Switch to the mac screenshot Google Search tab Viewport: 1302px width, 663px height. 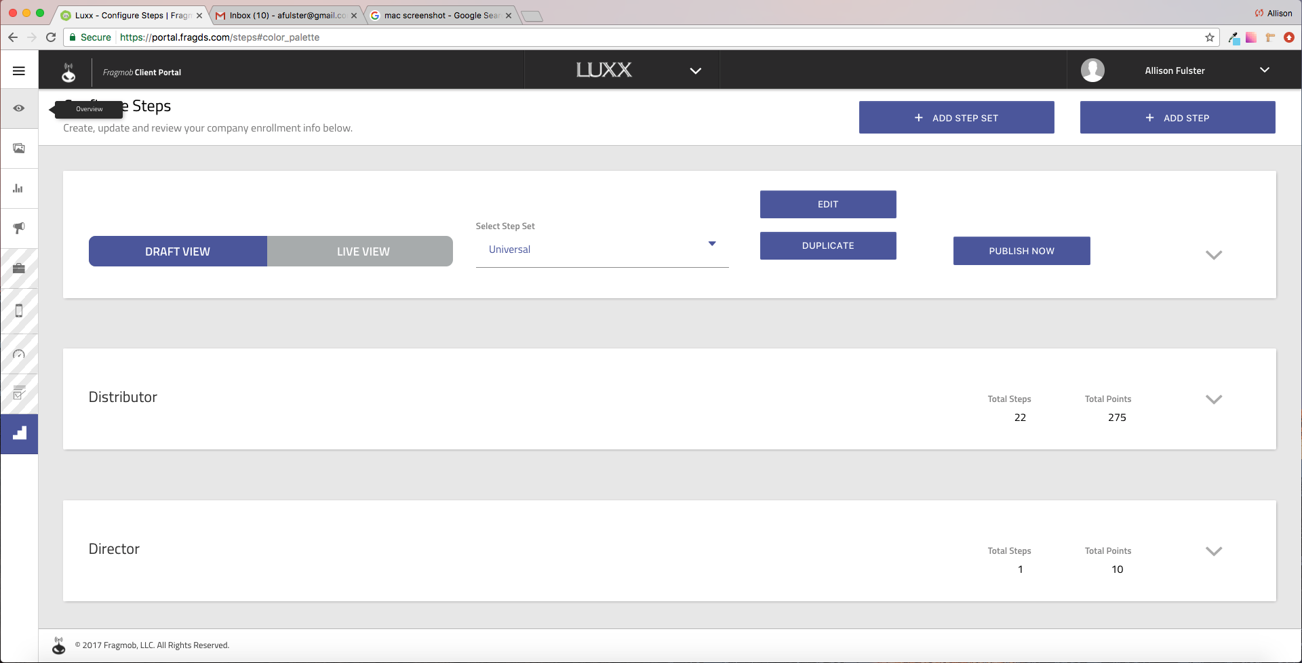[x=441, y=15]
